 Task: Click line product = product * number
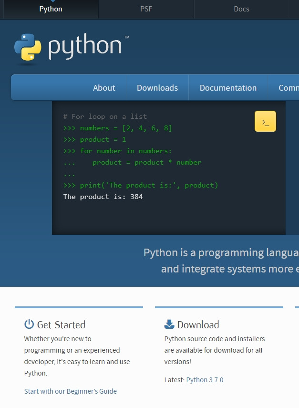click(133, 162)
